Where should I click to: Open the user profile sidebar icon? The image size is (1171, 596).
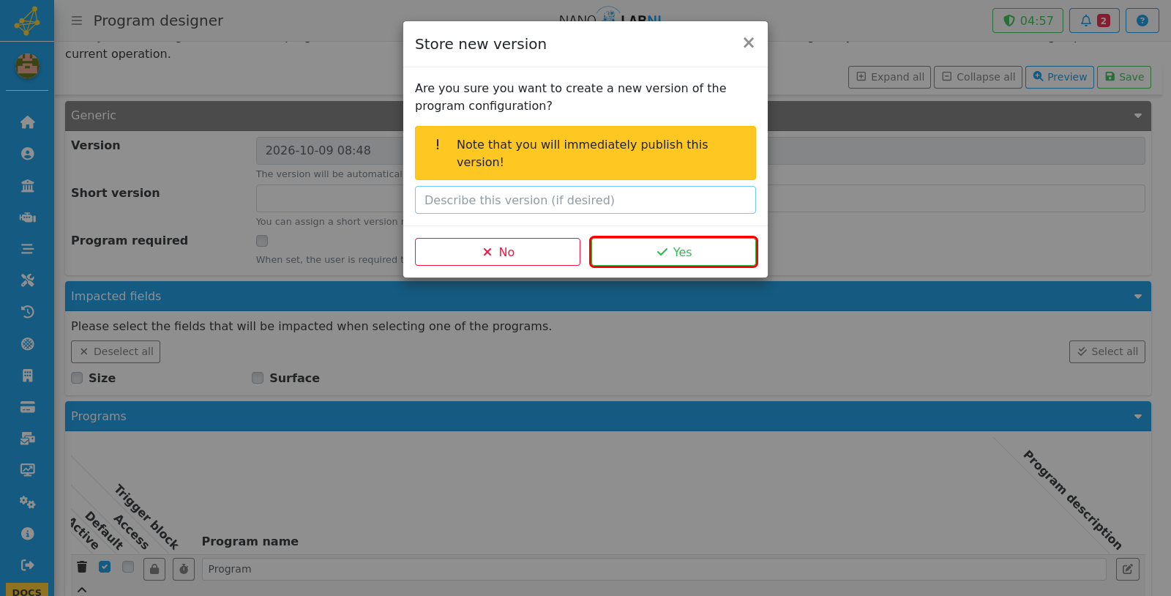coord(28,154)
